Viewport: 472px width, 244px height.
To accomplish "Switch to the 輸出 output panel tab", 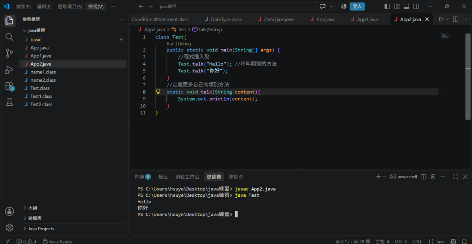I will tap(163, 177).
